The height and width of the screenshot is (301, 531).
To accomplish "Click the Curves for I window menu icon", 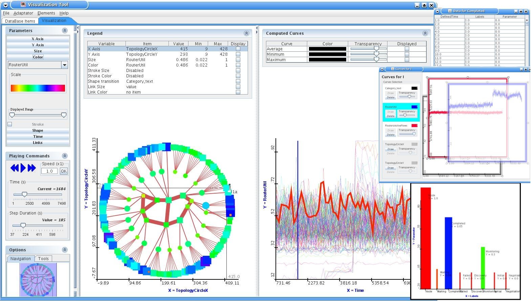I will click(382, 69).
